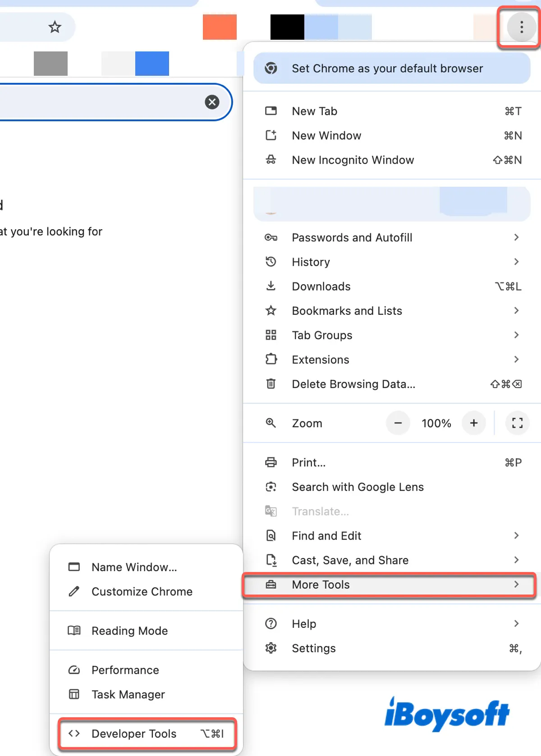The width and height of the screenshot is (541, 756).
Task: Expand the Find and Edit submenu arrow
Action: [x=517, y=535]
